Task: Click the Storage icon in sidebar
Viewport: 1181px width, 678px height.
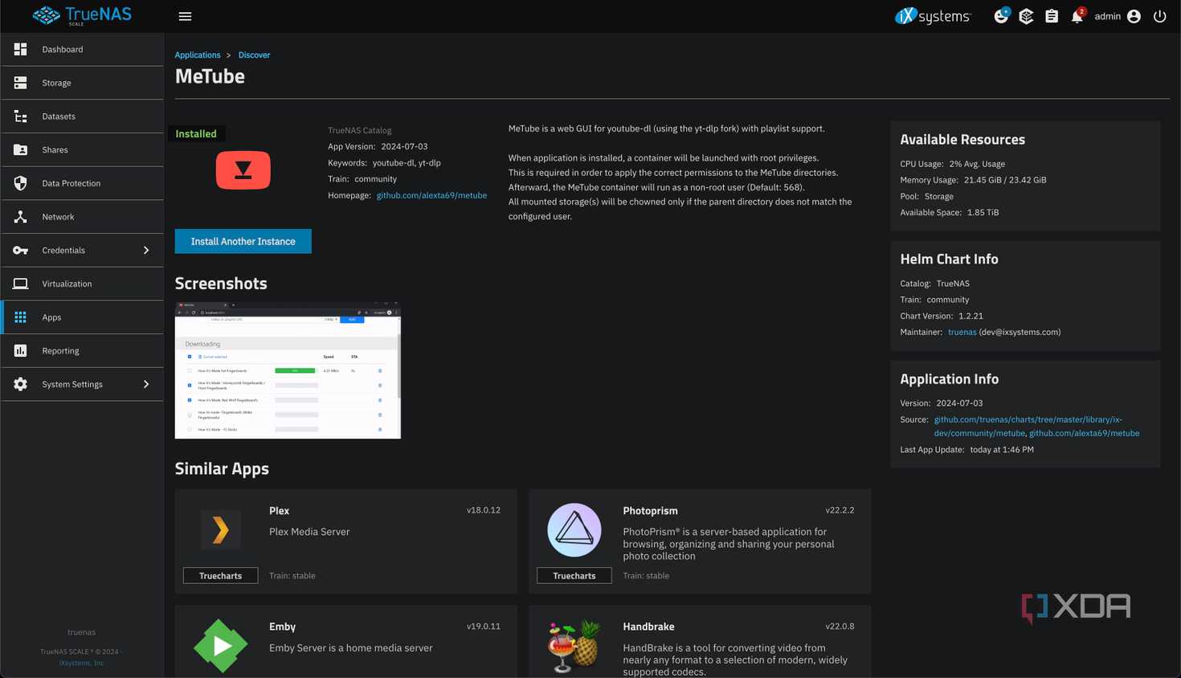Action: pyautogui.click(x=20, y=83)
